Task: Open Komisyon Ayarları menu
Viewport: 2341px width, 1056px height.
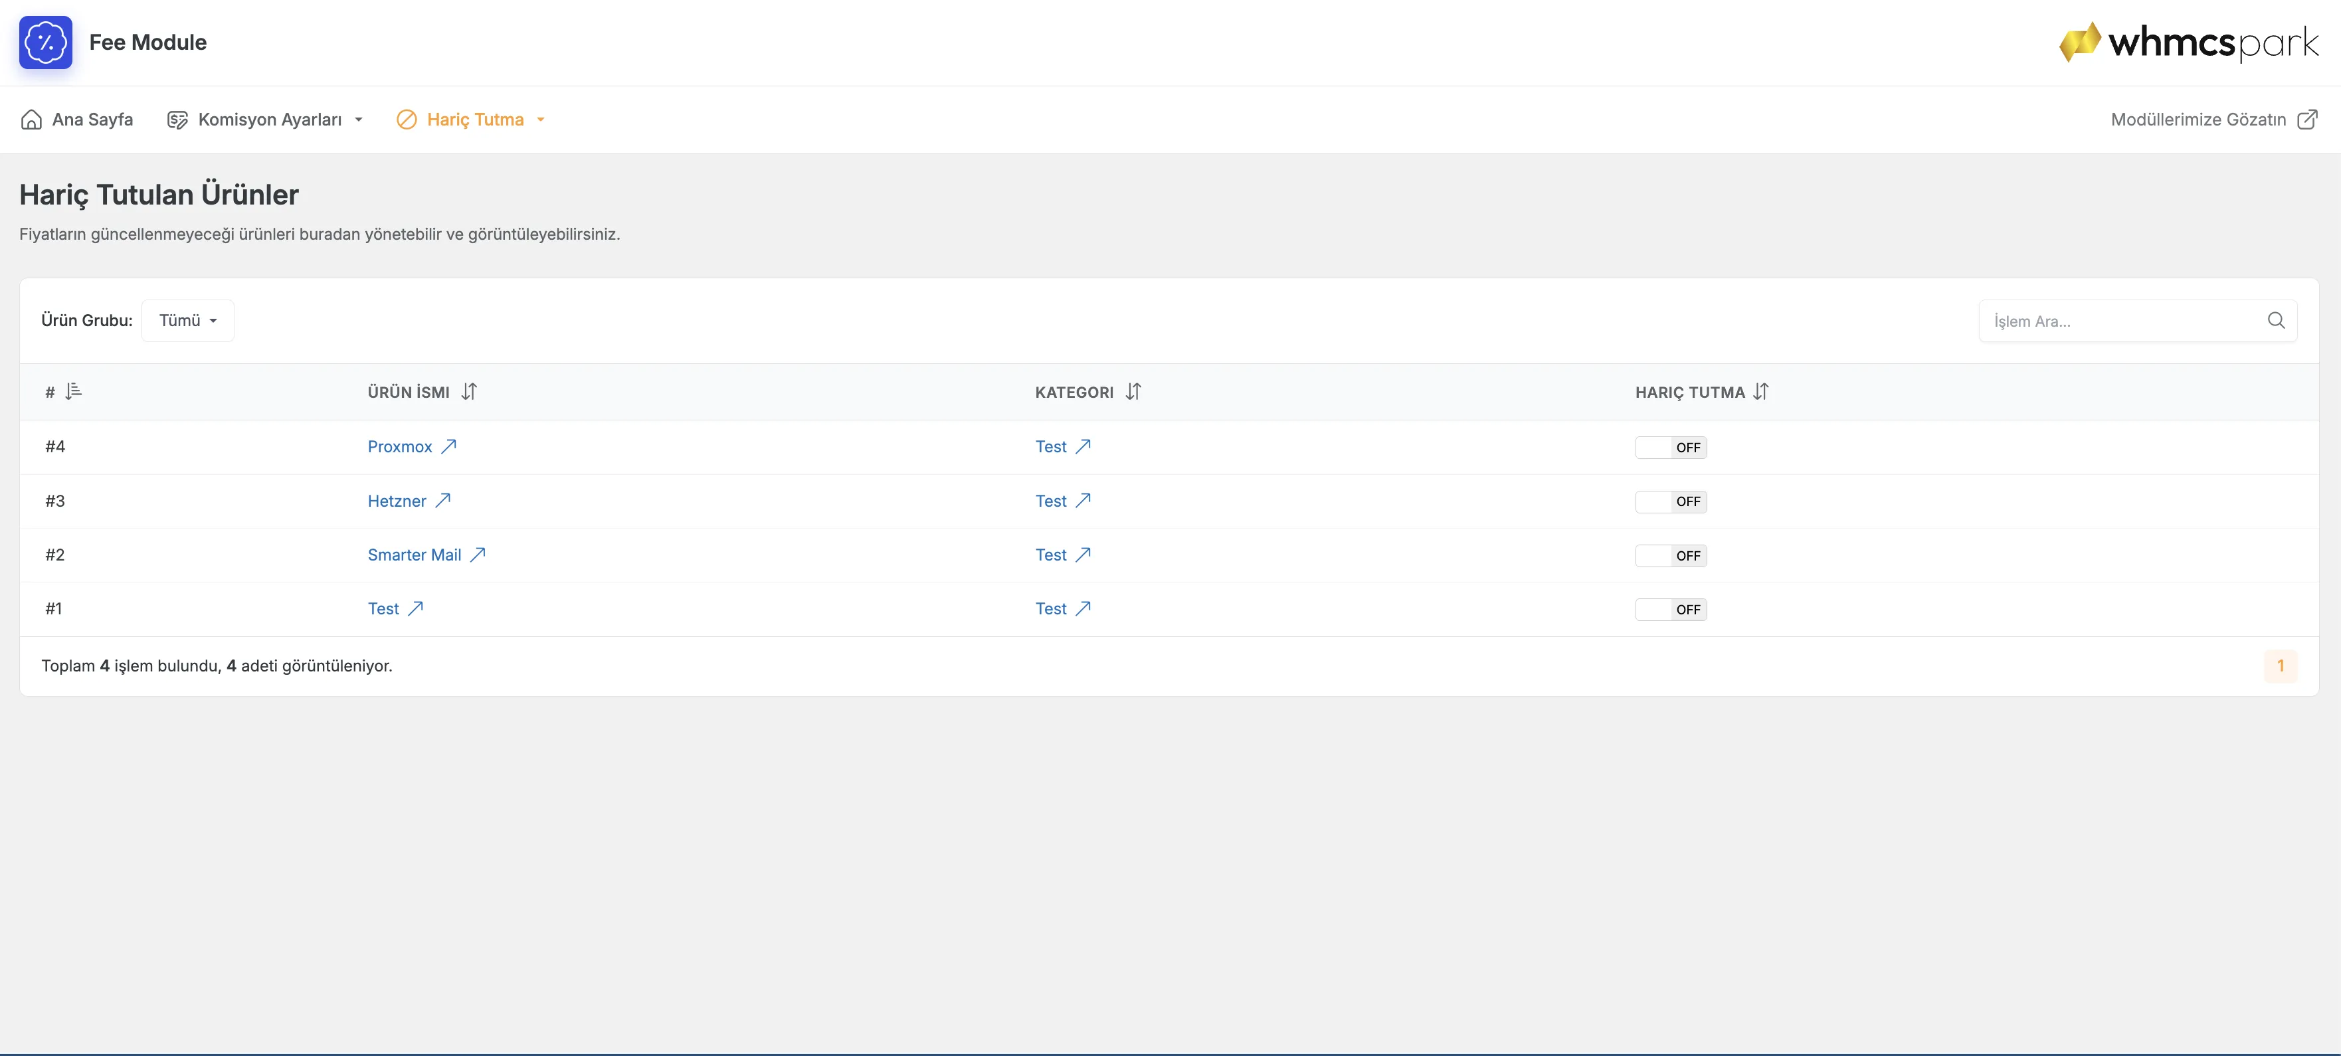Action: click(264, 119)
